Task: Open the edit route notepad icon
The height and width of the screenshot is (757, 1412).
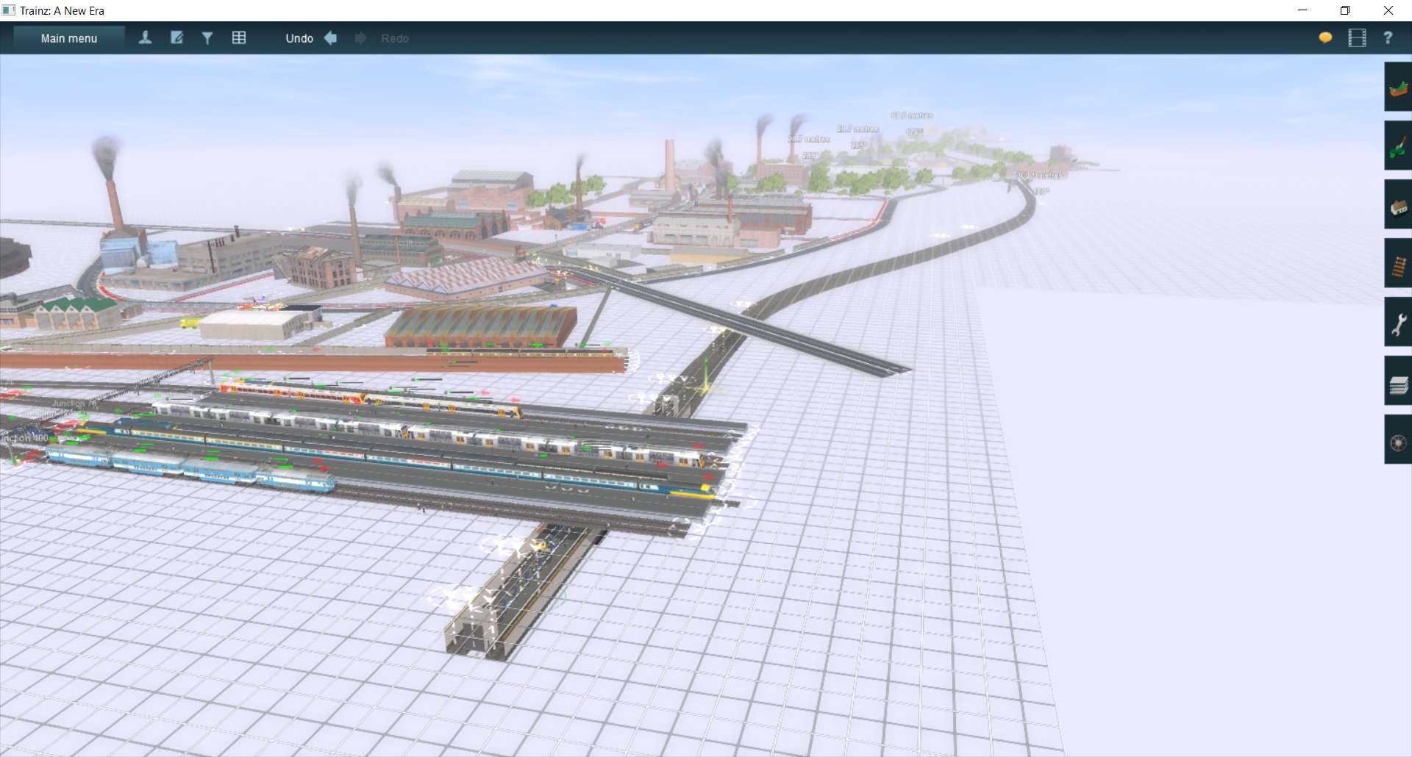Action: 176,37
